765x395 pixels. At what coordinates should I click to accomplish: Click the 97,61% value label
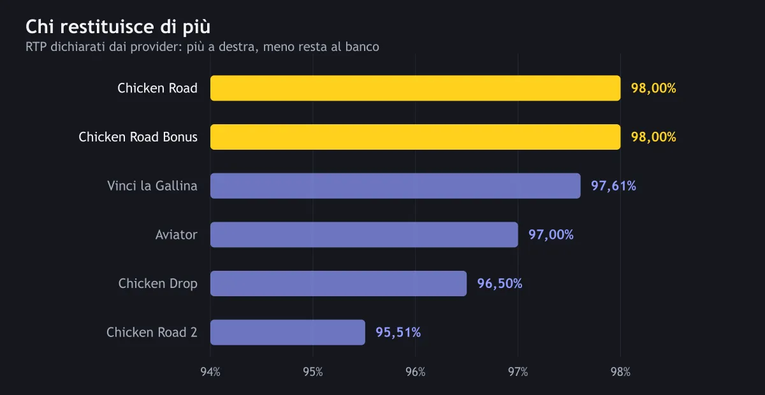pyautogui.click(x=613, y=186)
